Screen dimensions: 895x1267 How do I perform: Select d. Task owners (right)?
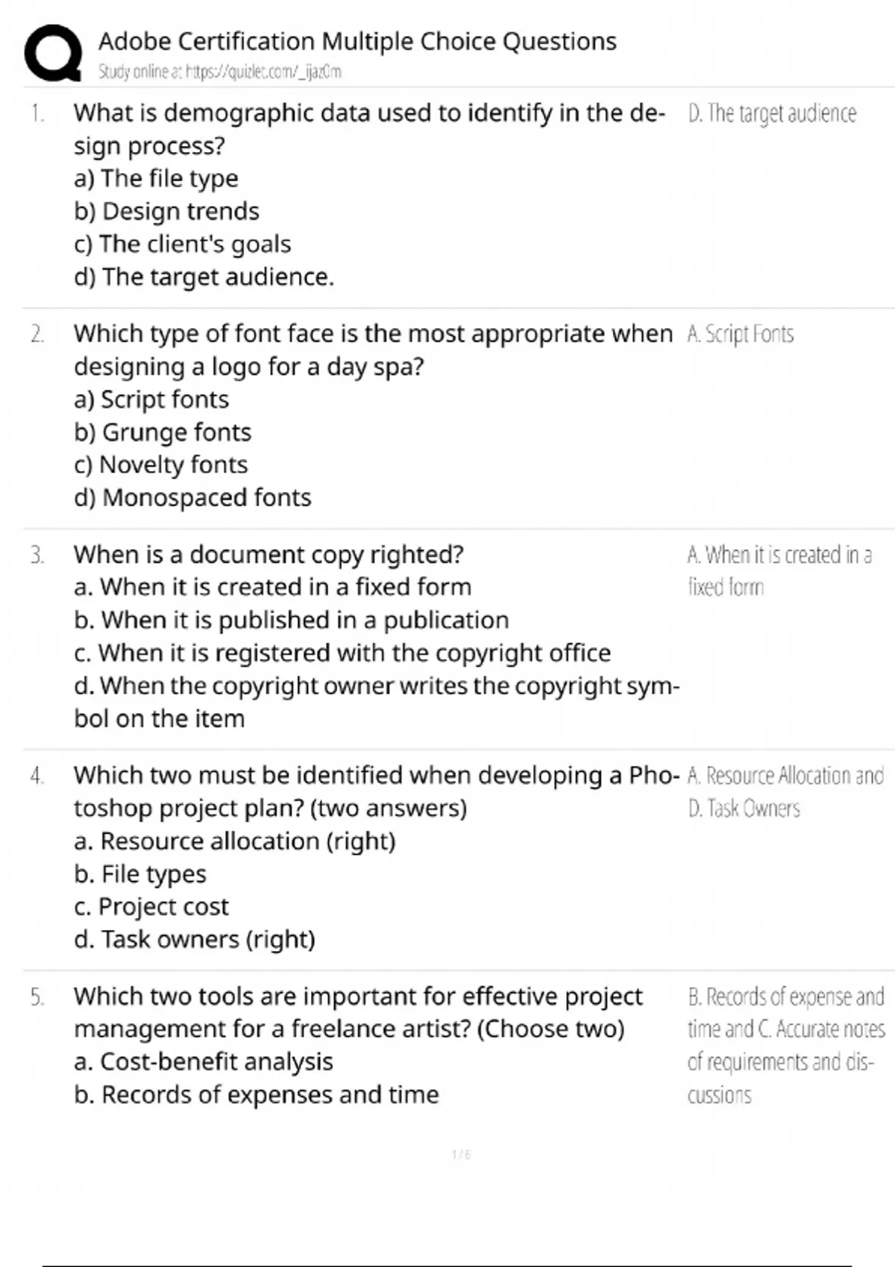click(x=195, y=940)
